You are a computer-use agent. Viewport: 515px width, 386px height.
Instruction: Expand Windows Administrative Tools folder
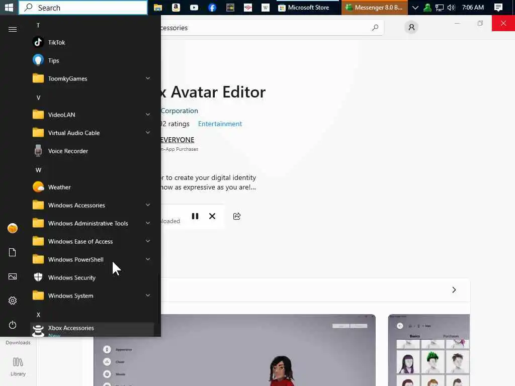[92, 223]
